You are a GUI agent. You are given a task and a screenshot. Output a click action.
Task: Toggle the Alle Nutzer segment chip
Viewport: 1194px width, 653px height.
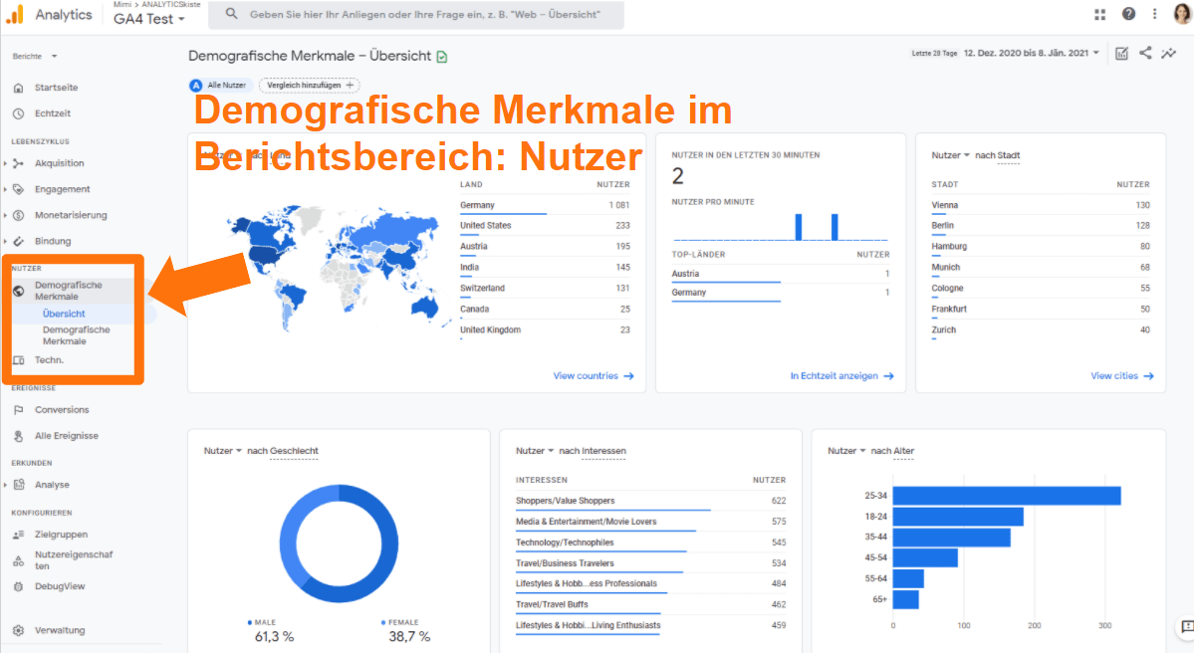(218, 86)
